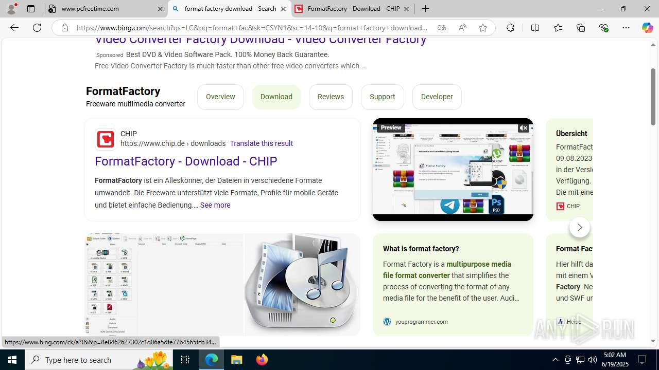The width and height of the screenshot is (659, 370).
Task: Close the FormatFactory CHIP tab
Action: pyautogui.click(x=406, y=9)
